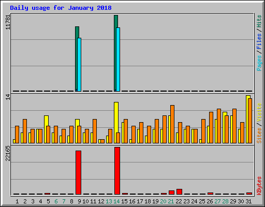Click green weekend day label 27
Viewport: 265px width, 207px height.
(x=217, y=201)
